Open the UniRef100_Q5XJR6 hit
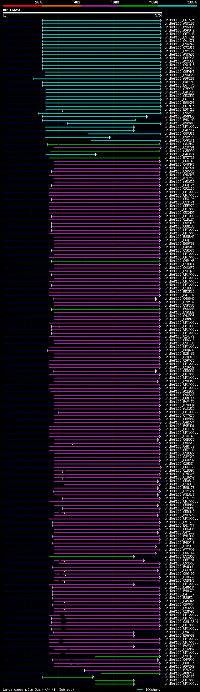The height and width of the screenshot is (692, 200). [179, 199]
